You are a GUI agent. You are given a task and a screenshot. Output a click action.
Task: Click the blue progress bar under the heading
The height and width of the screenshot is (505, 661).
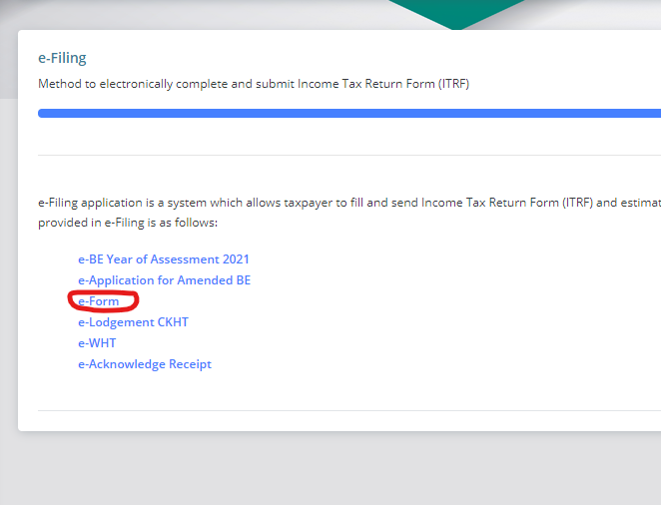point(349,114)
